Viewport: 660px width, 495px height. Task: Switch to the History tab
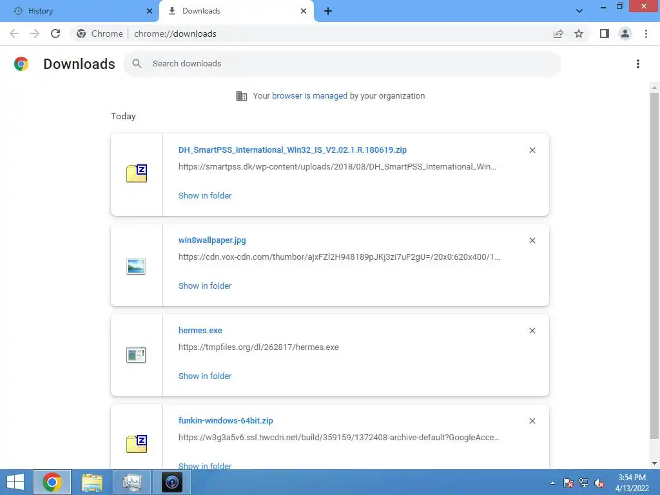click(80, 11)
